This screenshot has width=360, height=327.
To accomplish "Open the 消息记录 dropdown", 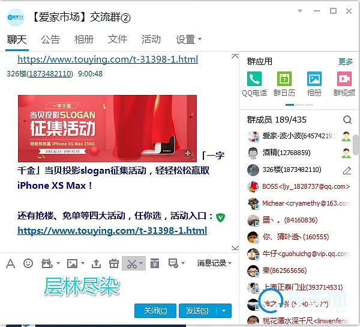I will (x=214, y=263).
